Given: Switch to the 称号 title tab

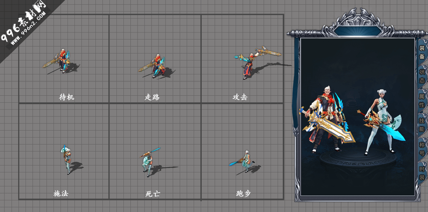Looking at the screenshot, I should point(422,149).
